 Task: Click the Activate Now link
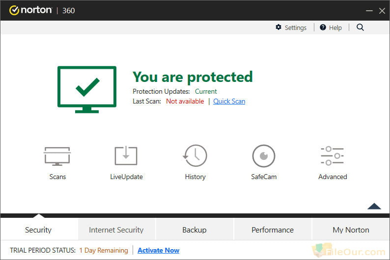pyautogui.click(x=159, y=250)
